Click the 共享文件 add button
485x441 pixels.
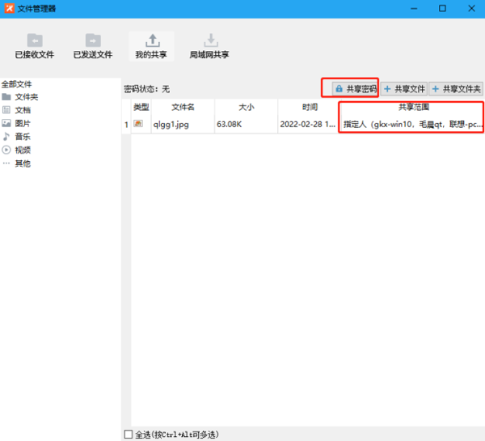404,89
